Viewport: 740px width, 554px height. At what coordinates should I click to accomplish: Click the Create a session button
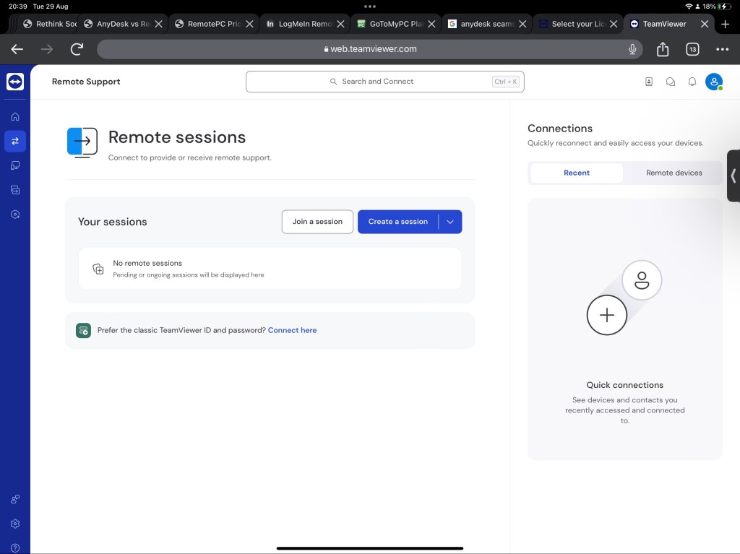pos(398,222)
